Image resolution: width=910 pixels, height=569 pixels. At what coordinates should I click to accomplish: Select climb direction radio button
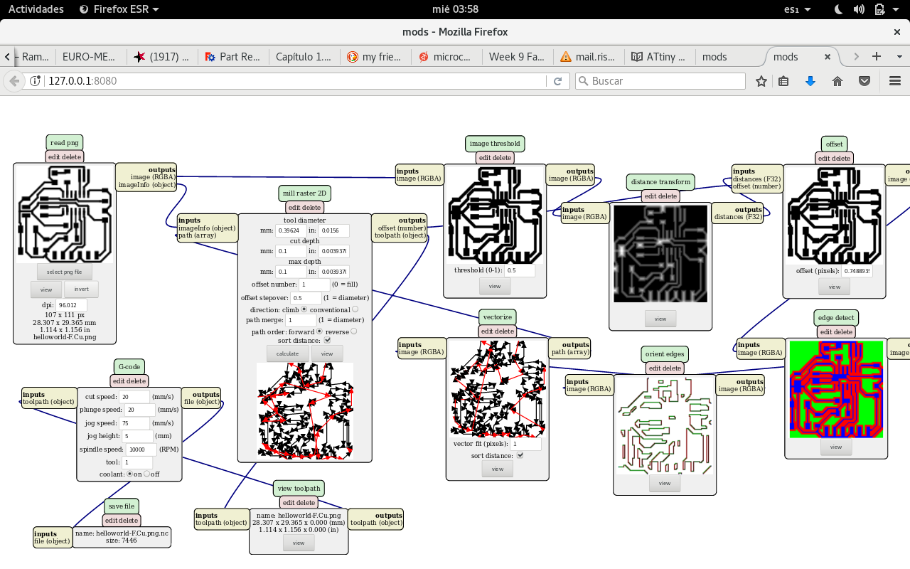304,309
